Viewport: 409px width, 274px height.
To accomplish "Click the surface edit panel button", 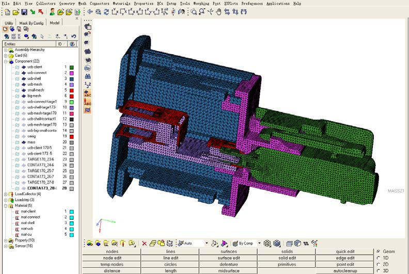I will coord(228,258).
